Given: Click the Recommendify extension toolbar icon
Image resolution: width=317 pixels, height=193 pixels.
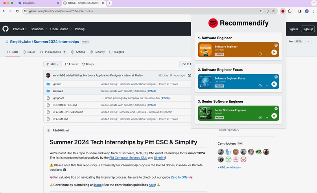Looking at the screenshot, I should pos(283,11).
